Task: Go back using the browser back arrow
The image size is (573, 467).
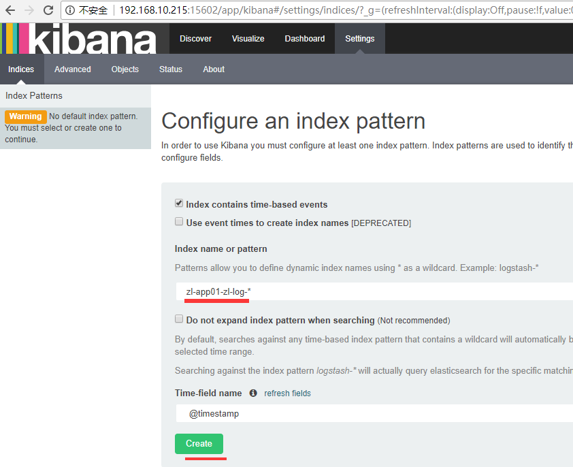Action: (x=10, y=10)
